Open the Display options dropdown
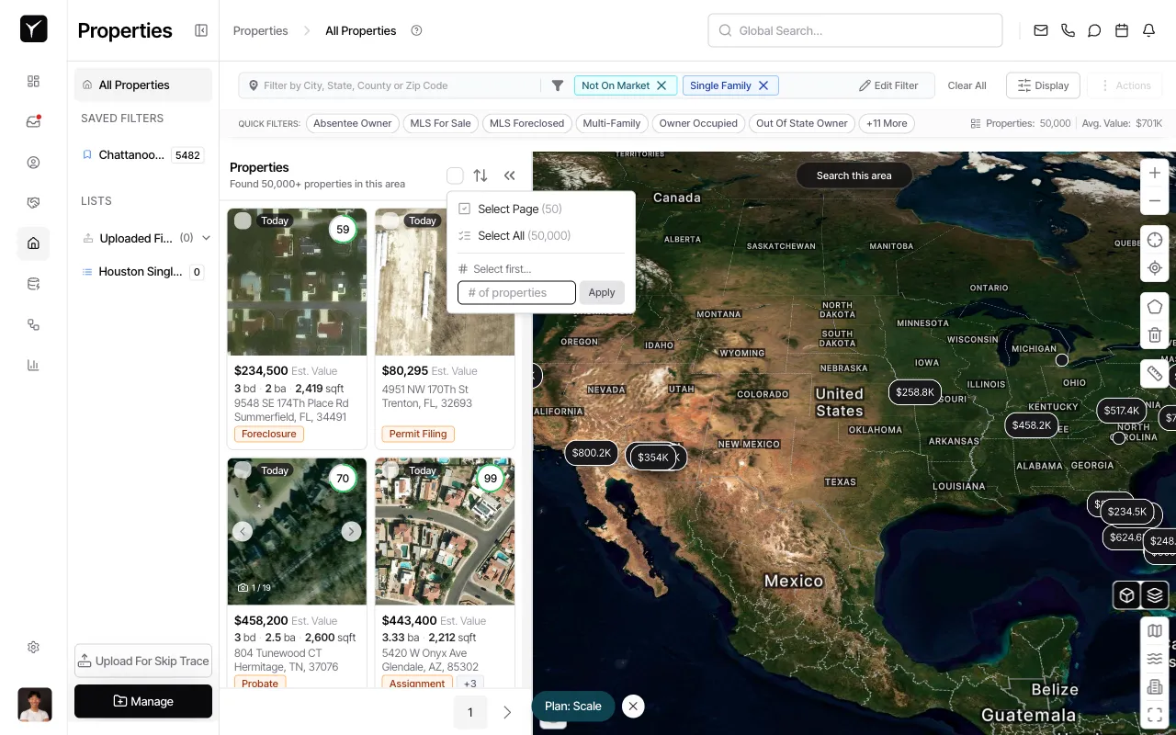This screenshot has width=1176, height=735. (x=1043, y=85)
